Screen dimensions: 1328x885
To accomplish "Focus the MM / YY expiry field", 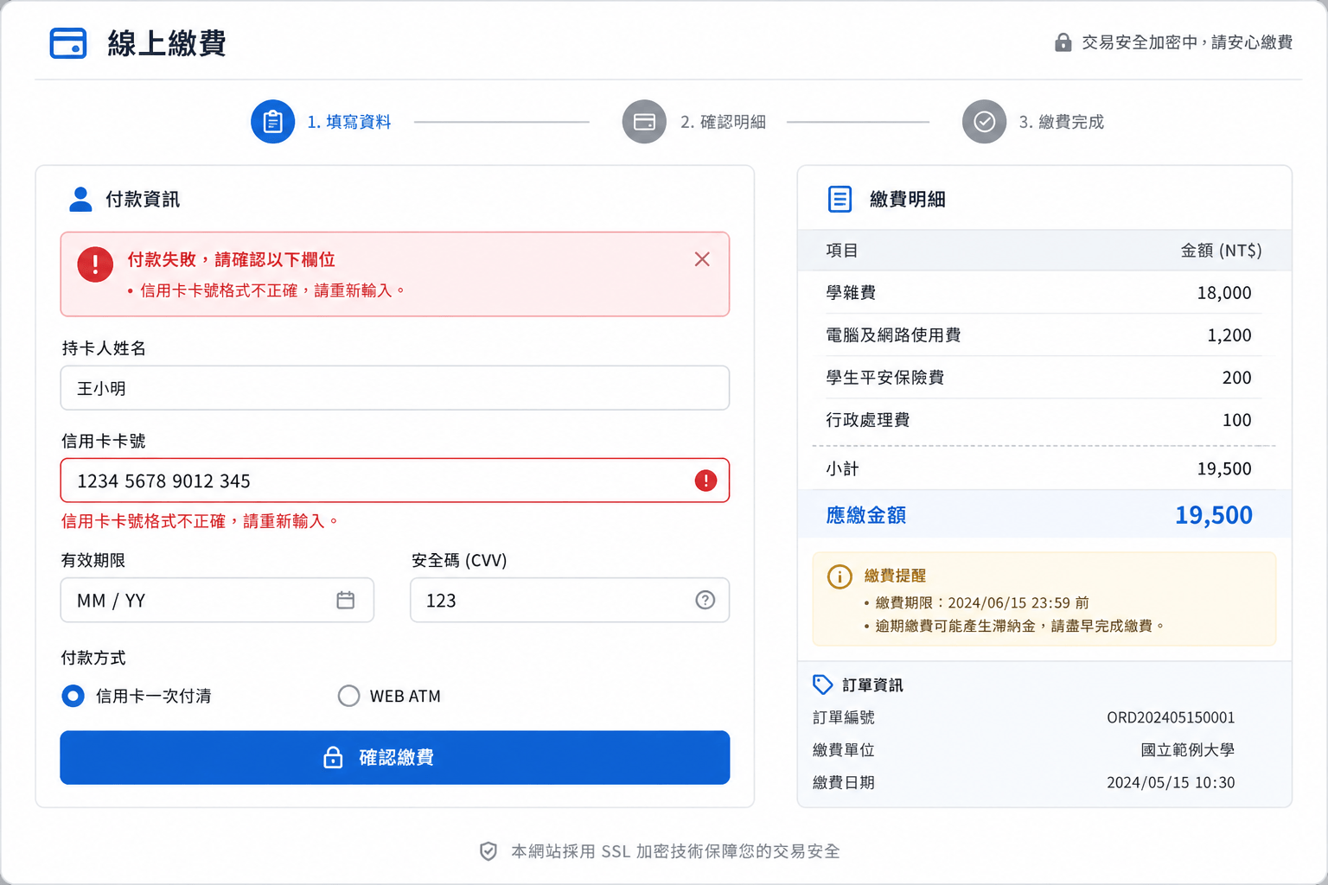I will (217, 600).
